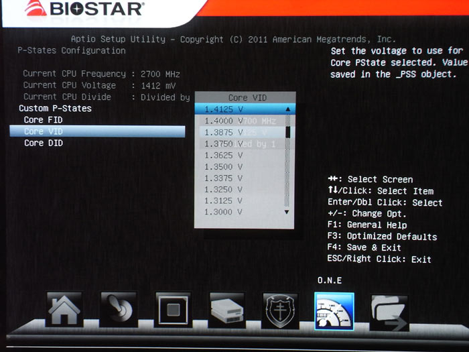Click the Select Screen arrows hint
The height and width of the screenshot is (352, 469).
point(371,179)
